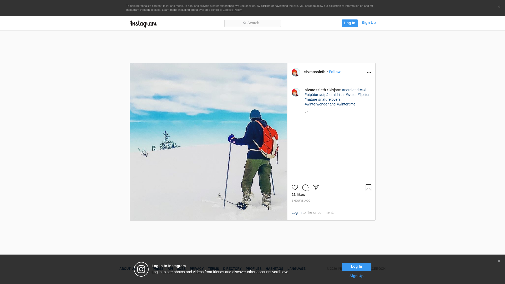The image size is (505, 284).
Task: Click the skier photo thumbnail
Action: coord(208,142)
